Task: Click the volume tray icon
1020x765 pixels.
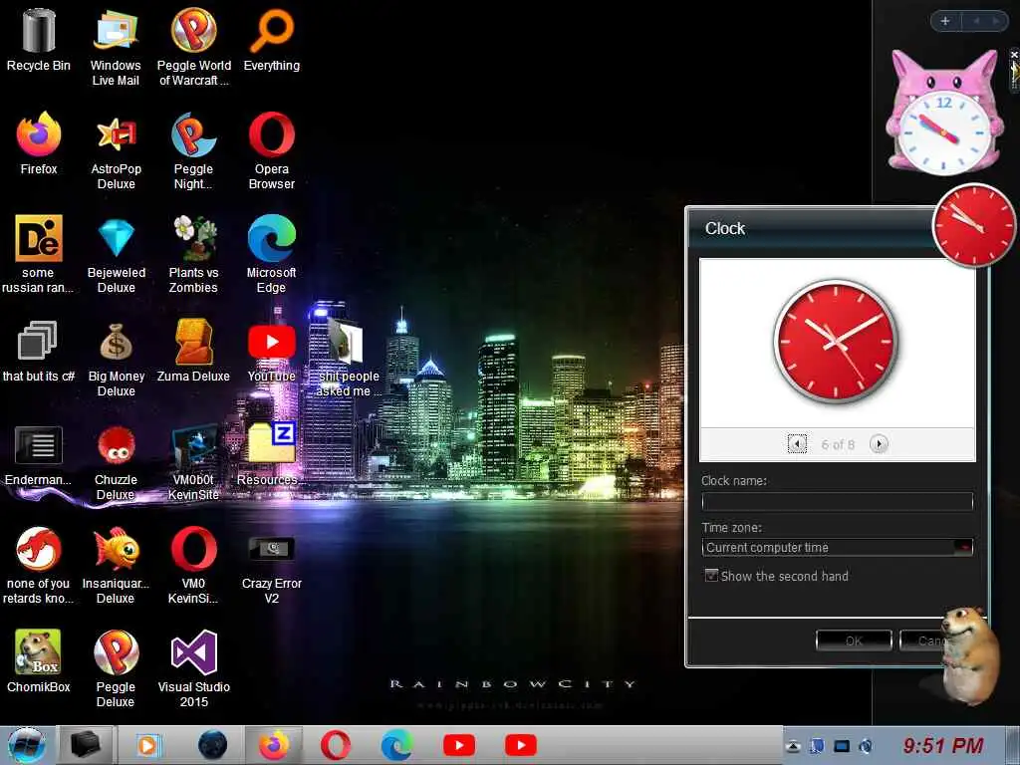Action: (866, 746)
